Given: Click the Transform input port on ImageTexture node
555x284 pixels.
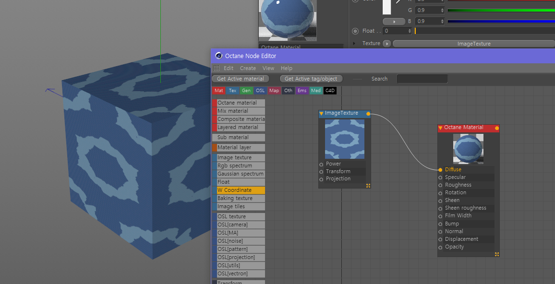Looking at the screenshot, I should 321,172.
